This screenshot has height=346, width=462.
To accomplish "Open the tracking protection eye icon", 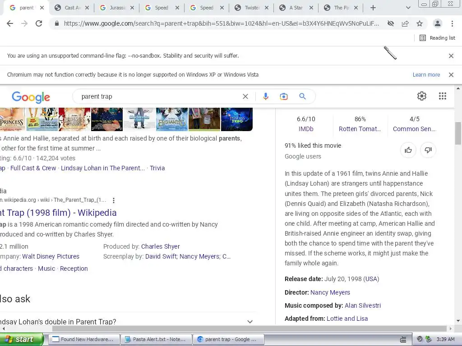I will tap(391, 23).
